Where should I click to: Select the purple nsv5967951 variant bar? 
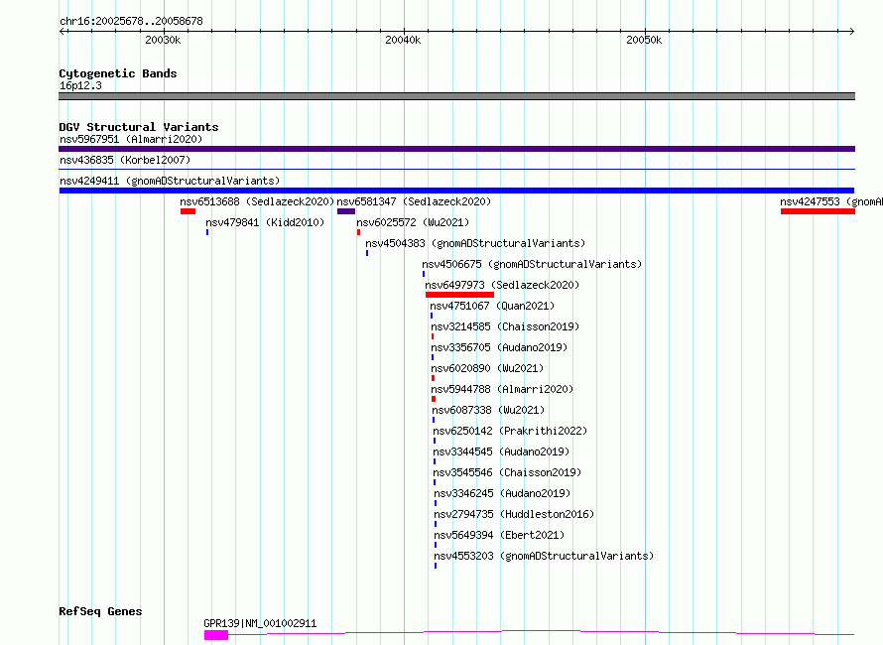pyautogui.click(x=456, y=149)
